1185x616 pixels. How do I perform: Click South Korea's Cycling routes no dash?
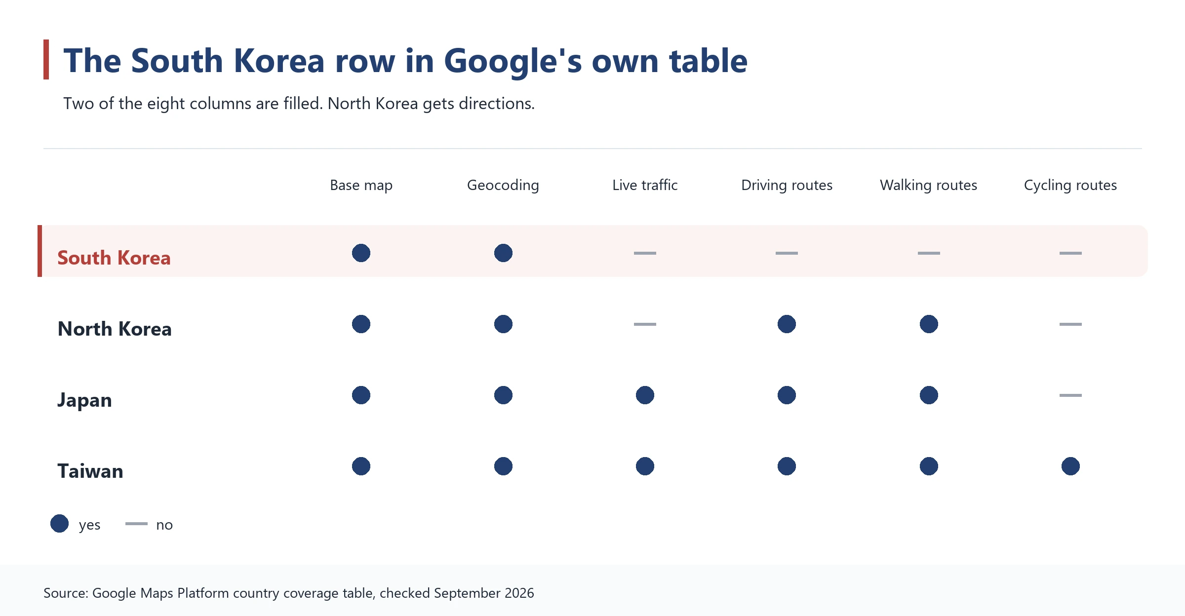tap(1070, 253)
